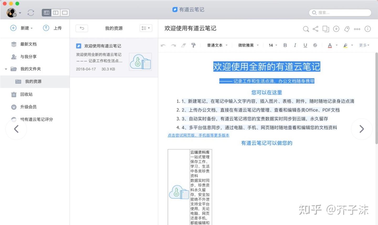Click list item starting 4、多平台信息同步
Image resolution: width=378 pixels, height=225 pixels.
coord(259,128)
